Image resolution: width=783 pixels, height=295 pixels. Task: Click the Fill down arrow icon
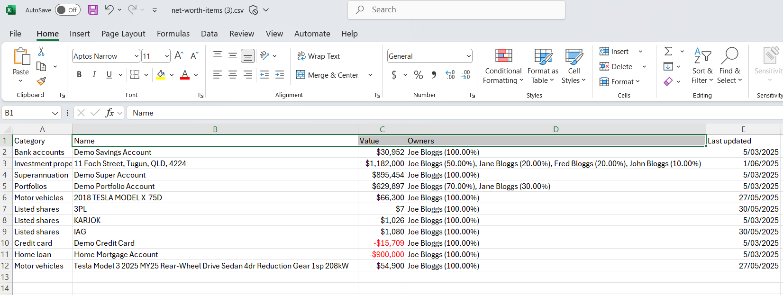tap(668, 66)
